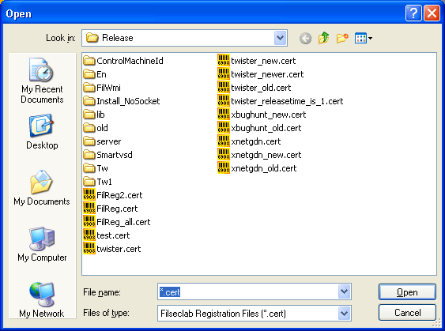Expand the File name dropdown arrow
The height and width of the screenshot is (331, 445).
point(345,292)
